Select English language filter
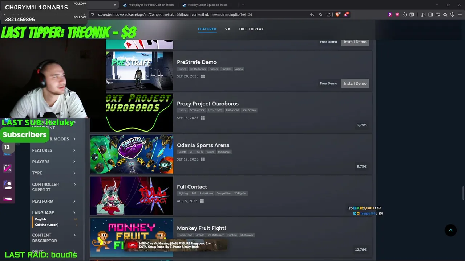465x261 pixels. [40, 219]
